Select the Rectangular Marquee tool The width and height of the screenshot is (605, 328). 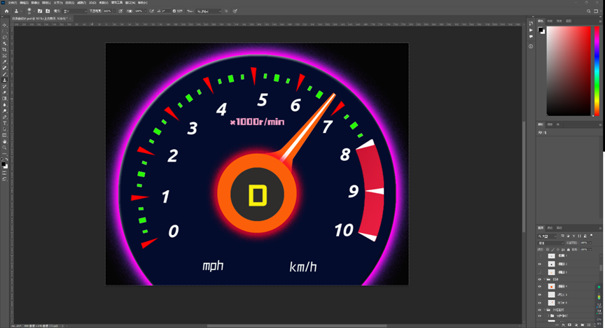5,31
